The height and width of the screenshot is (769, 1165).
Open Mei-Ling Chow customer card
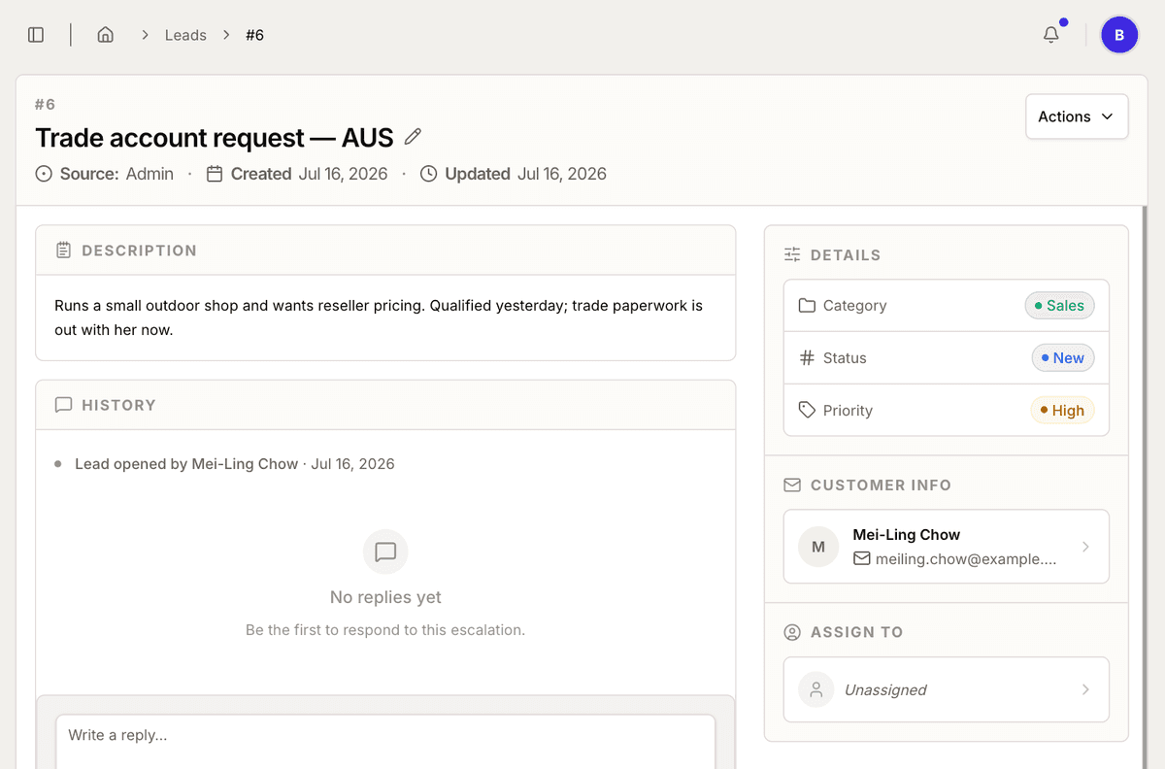pos(947,547)
